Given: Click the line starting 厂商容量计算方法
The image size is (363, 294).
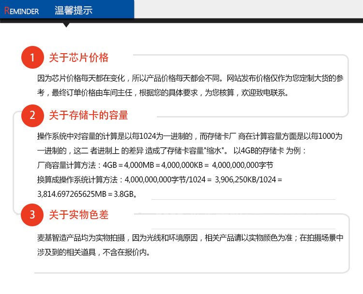Looking at the screenshot, I should pos(155,165).
